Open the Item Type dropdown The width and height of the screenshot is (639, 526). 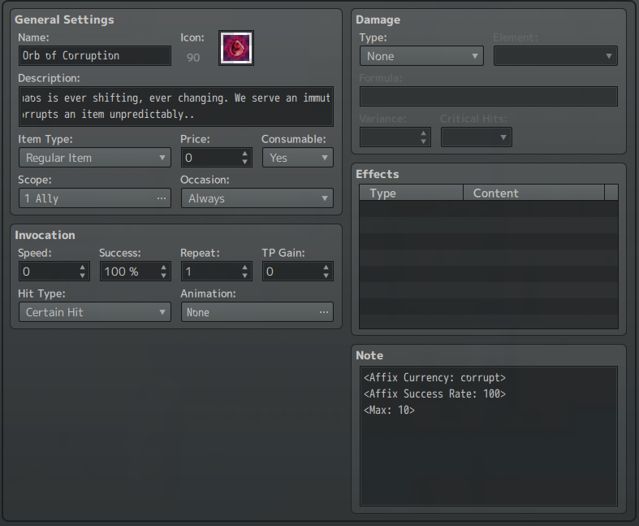(94, 158)
